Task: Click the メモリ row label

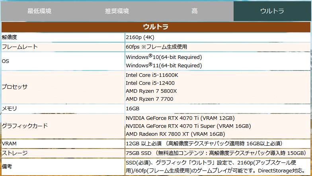Action: [9, 108]
